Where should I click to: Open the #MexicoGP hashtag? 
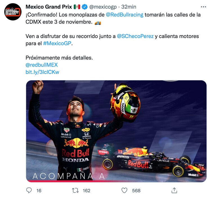point(57,43)
